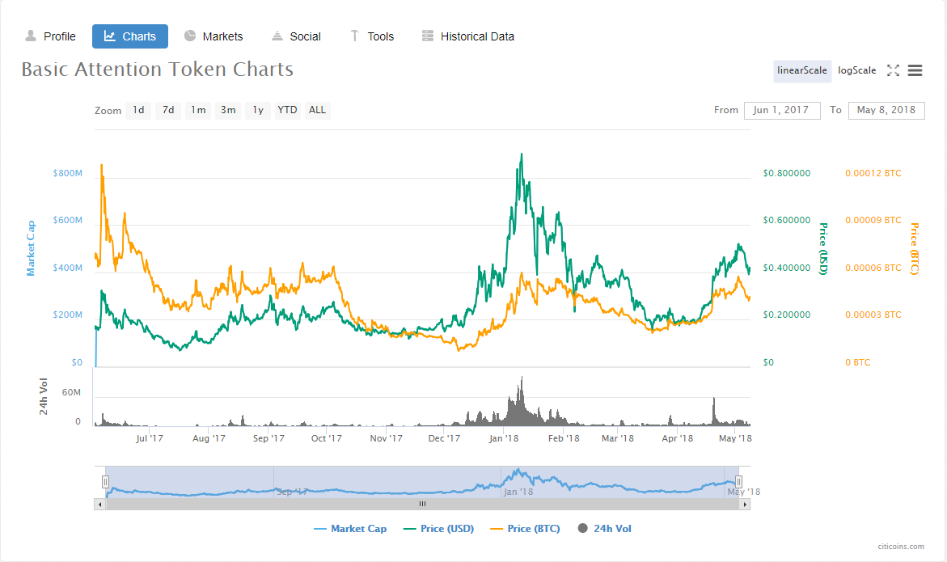Set zoom to 1y
Screen dimensions: 947x562
coord(258,110)
